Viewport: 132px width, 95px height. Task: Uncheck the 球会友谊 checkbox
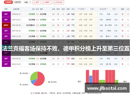click(58, 2)
